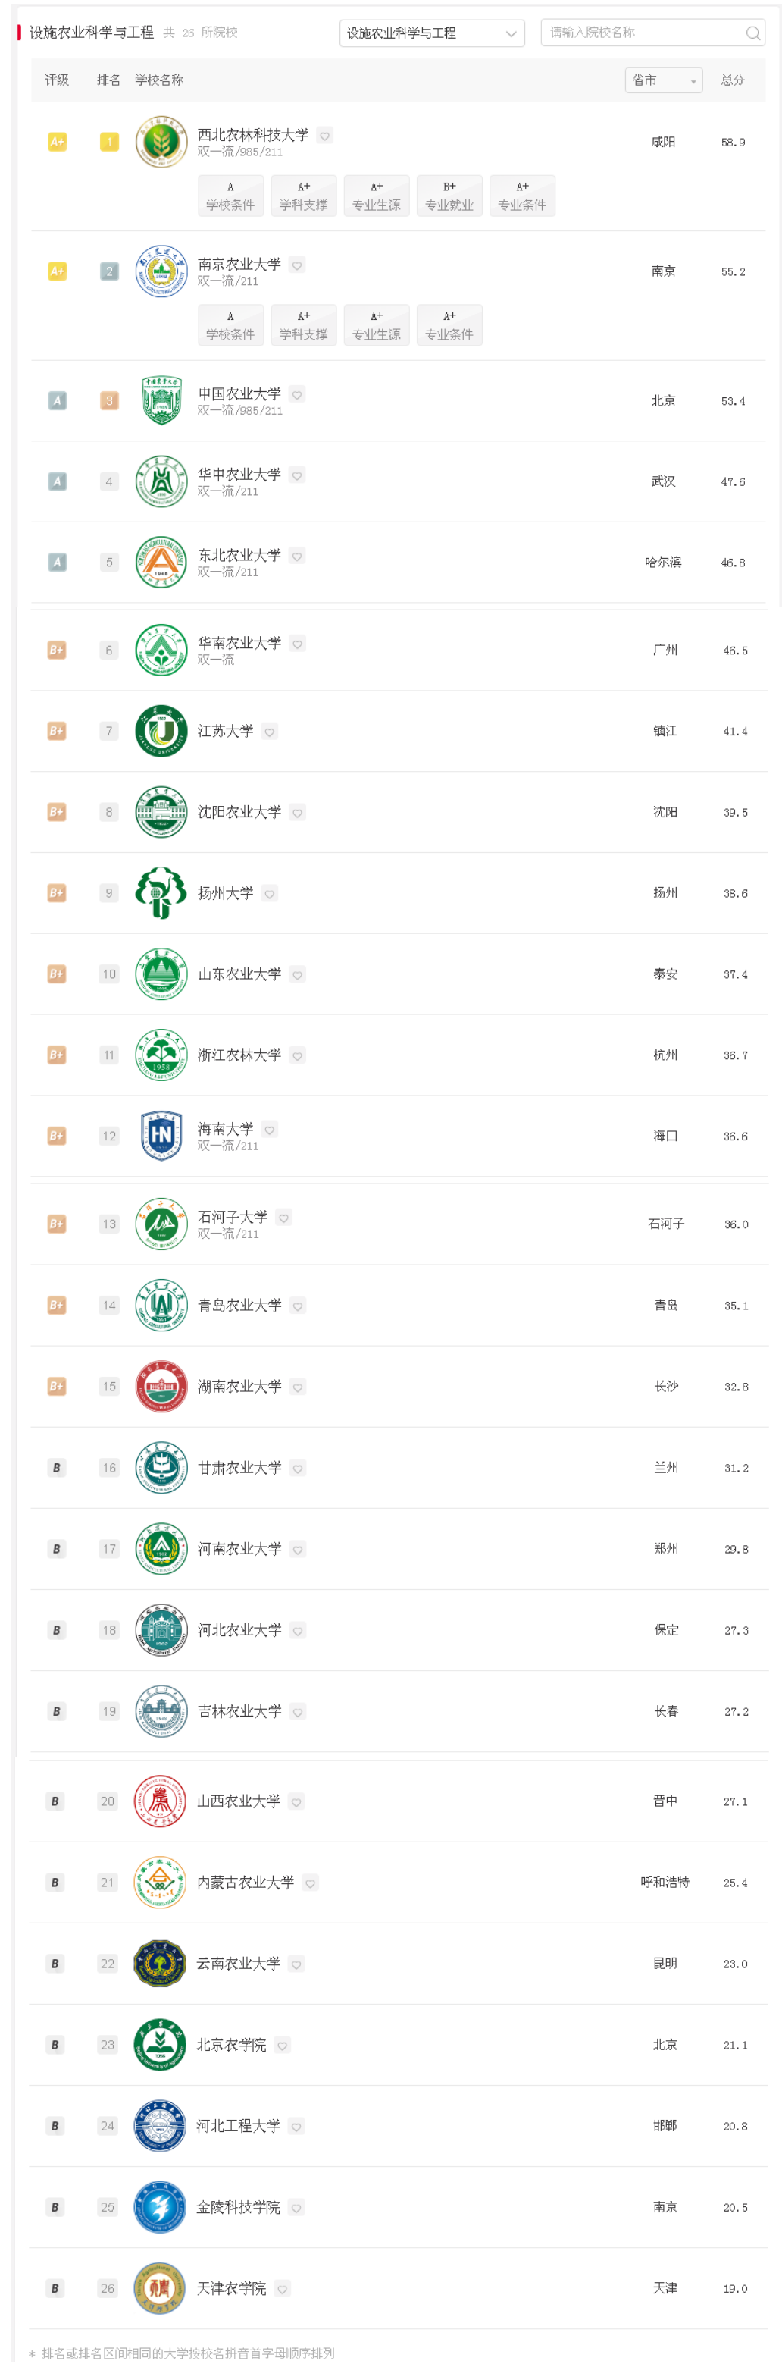This screenshot has height=2364, width=782.
Task: Click Hainan University shield logo (海南大学)
Action: pos(161,1135)
